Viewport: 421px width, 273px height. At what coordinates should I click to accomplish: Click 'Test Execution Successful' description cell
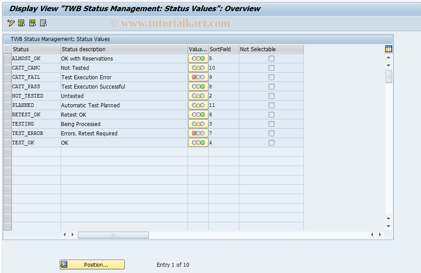(x=124, y=86)
